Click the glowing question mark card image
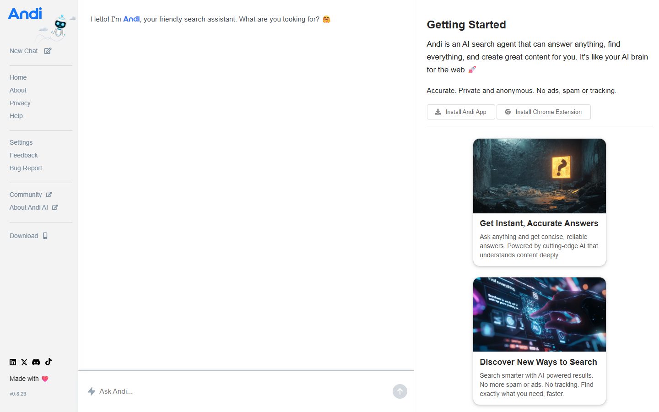The image size is (659, 412). [540, 176]
